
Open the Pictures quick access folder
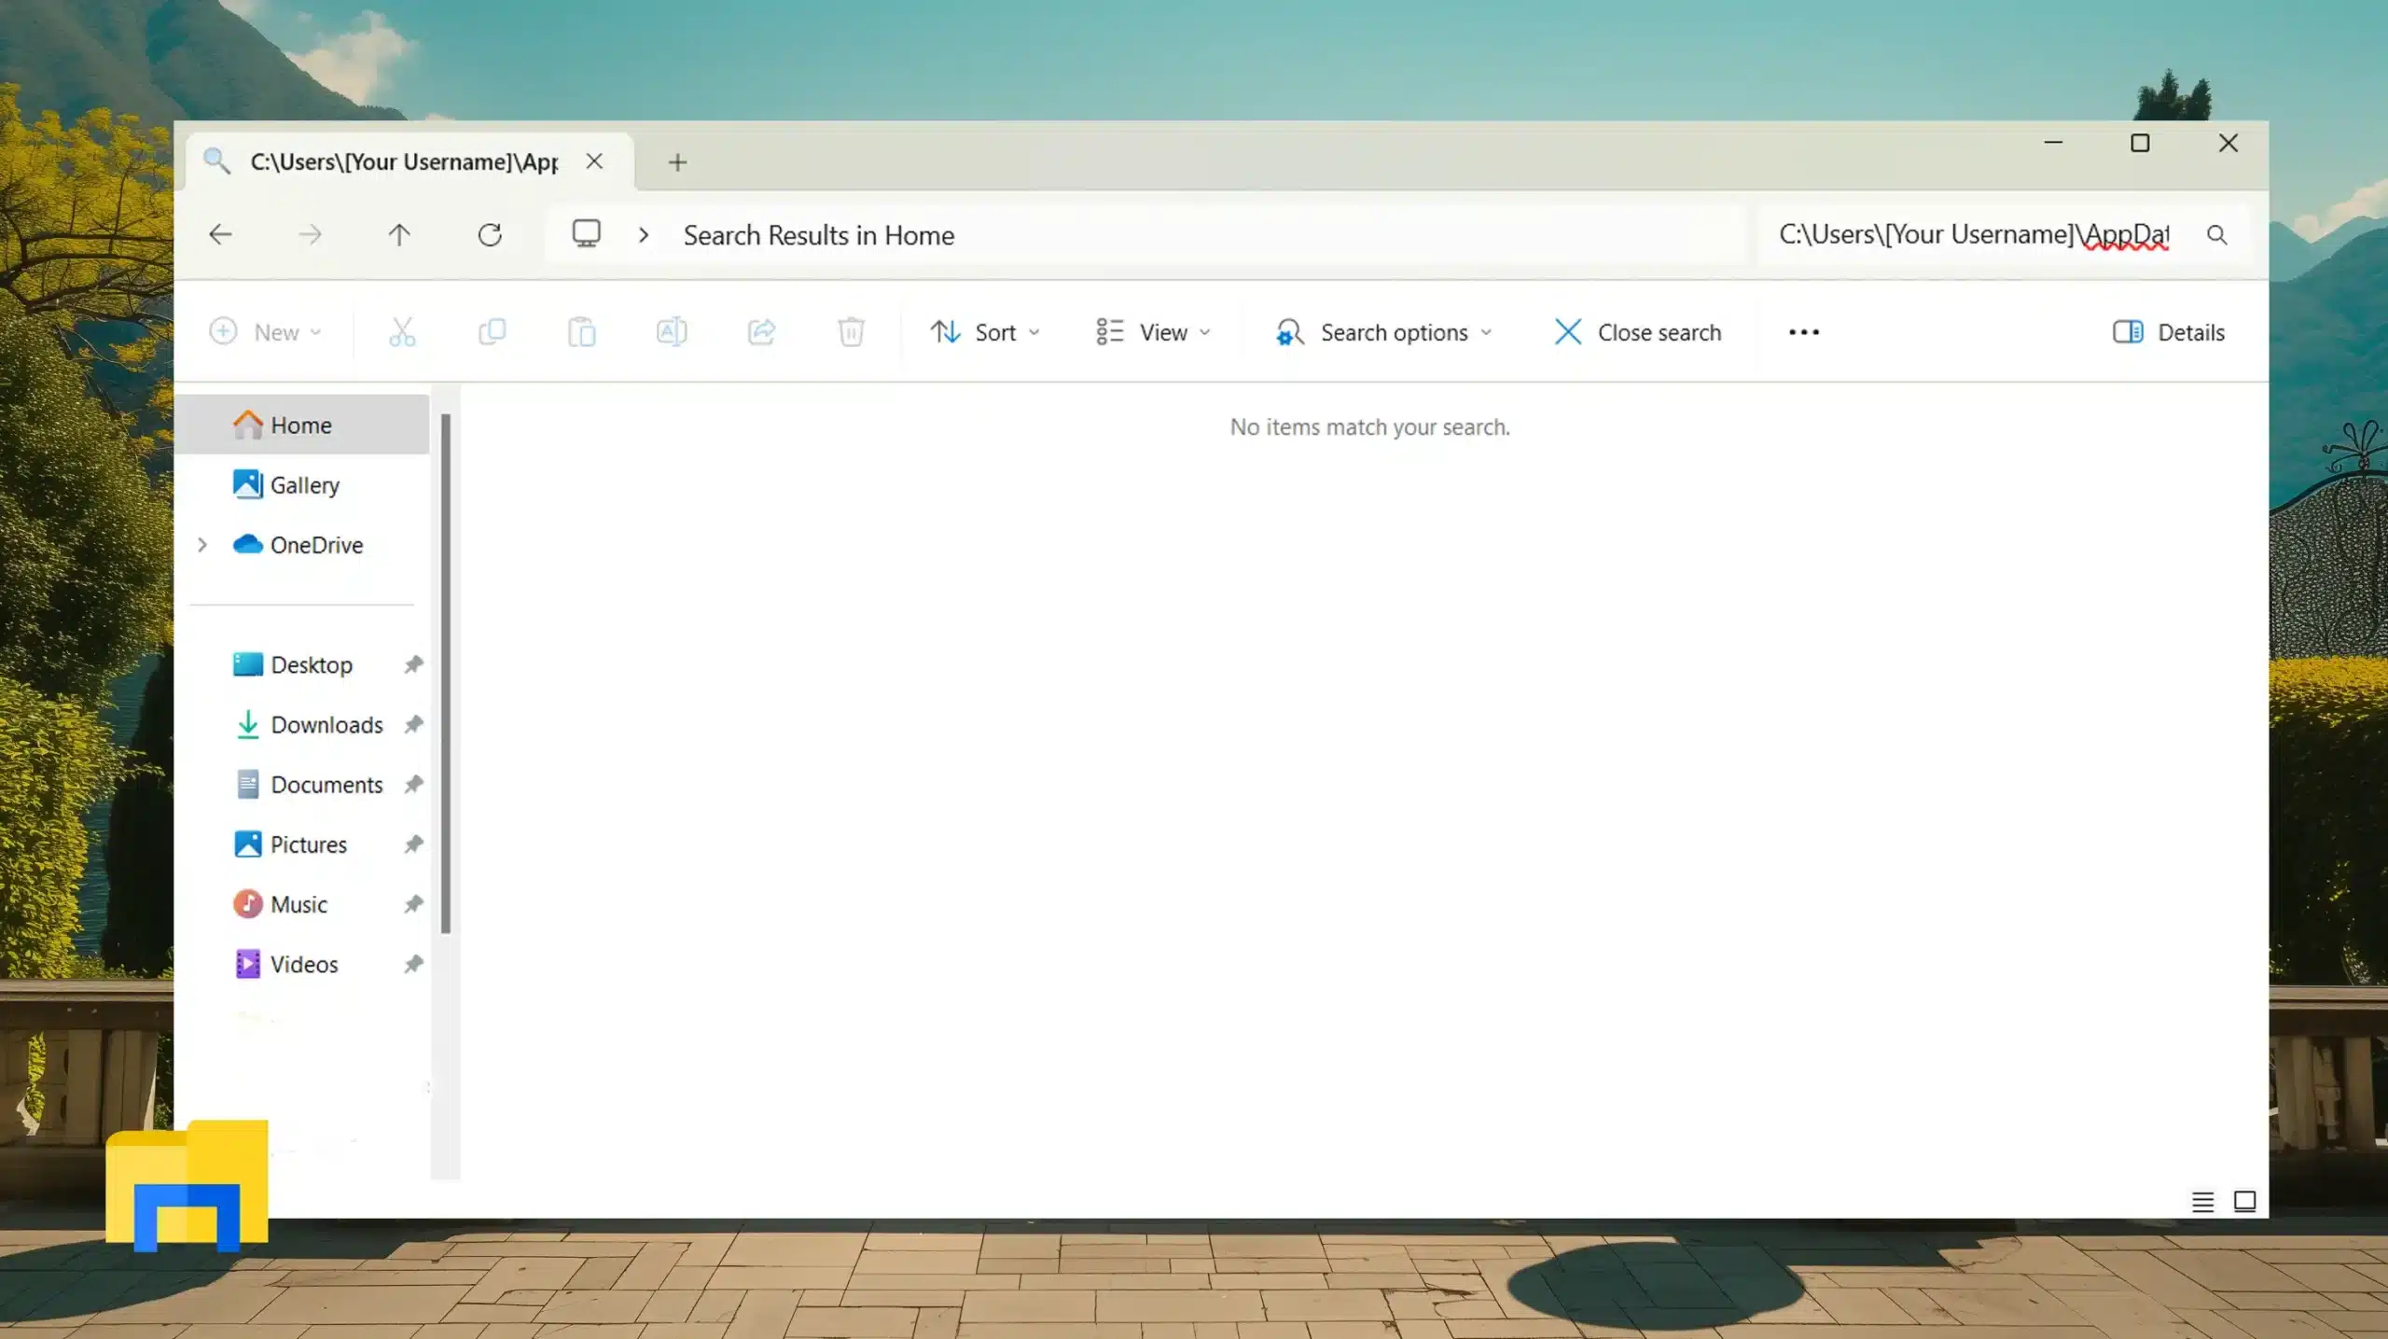[x=289, y=844]
